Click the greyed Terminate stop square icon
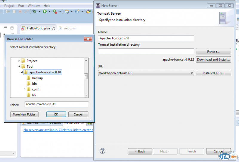 [x=20, y=12]
